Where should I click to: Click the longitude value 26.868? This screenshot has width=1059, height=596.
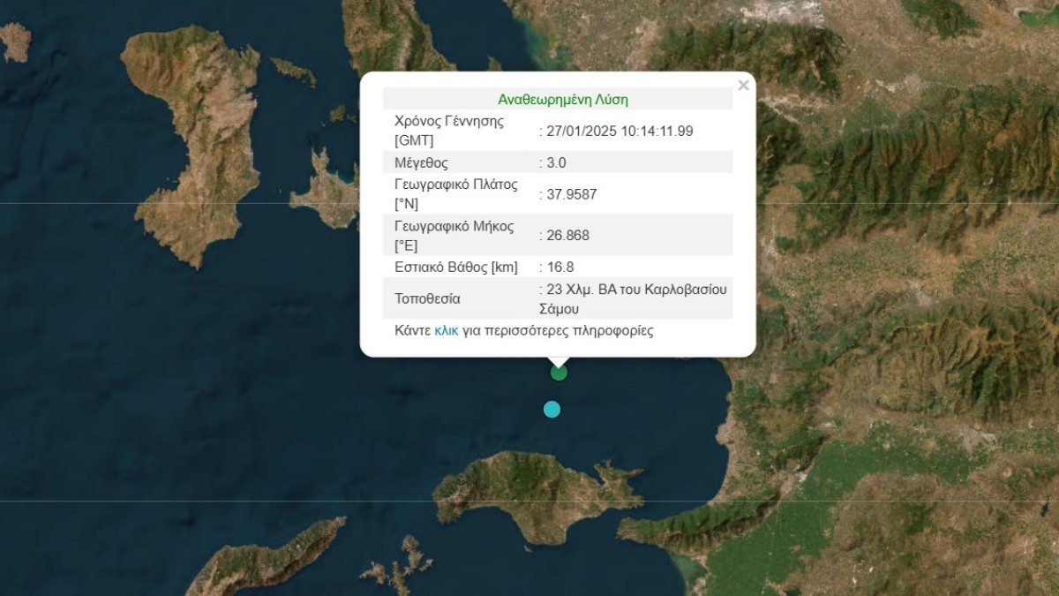(567, 235)
